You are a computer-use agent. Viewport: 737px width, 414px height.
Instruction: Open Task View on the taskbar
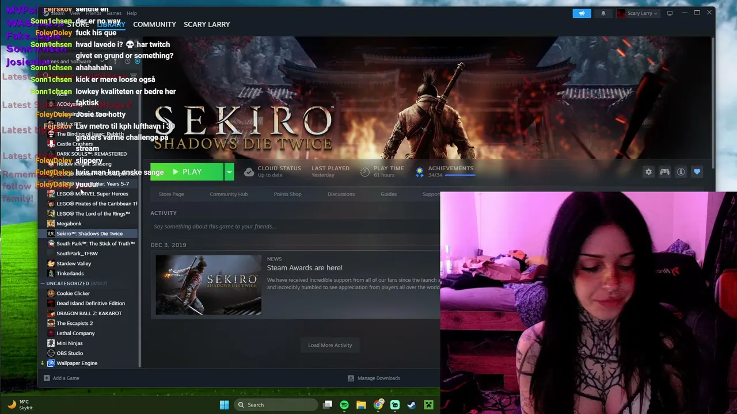pyautogui.click(x=328, y=405)
